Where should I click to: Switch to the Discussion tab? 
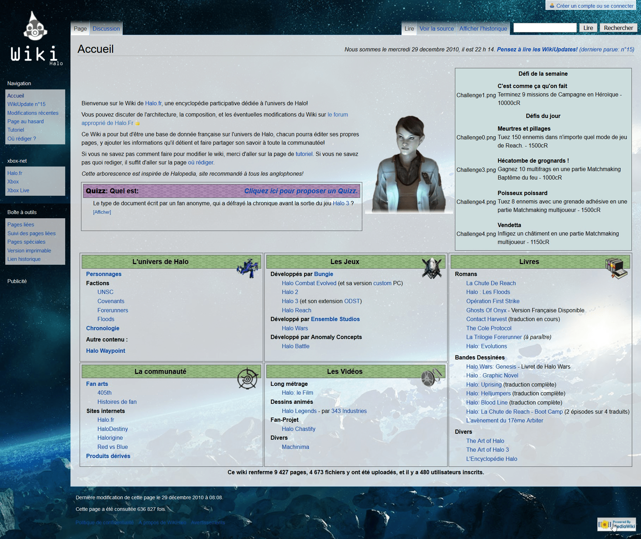click(x=106, y=29)
